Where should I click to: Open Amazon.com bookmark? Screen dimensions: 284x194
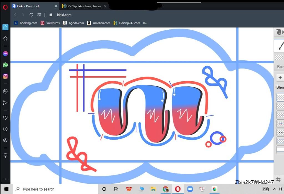tap(98, 23)
